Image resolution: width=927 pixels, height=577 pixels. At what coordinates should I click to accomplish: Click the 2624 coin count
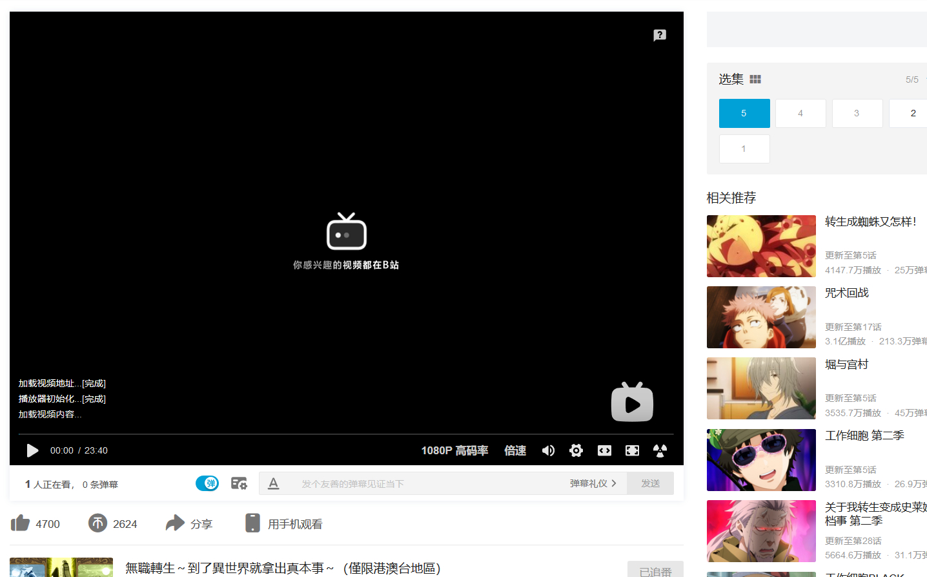tap(125, 524)
